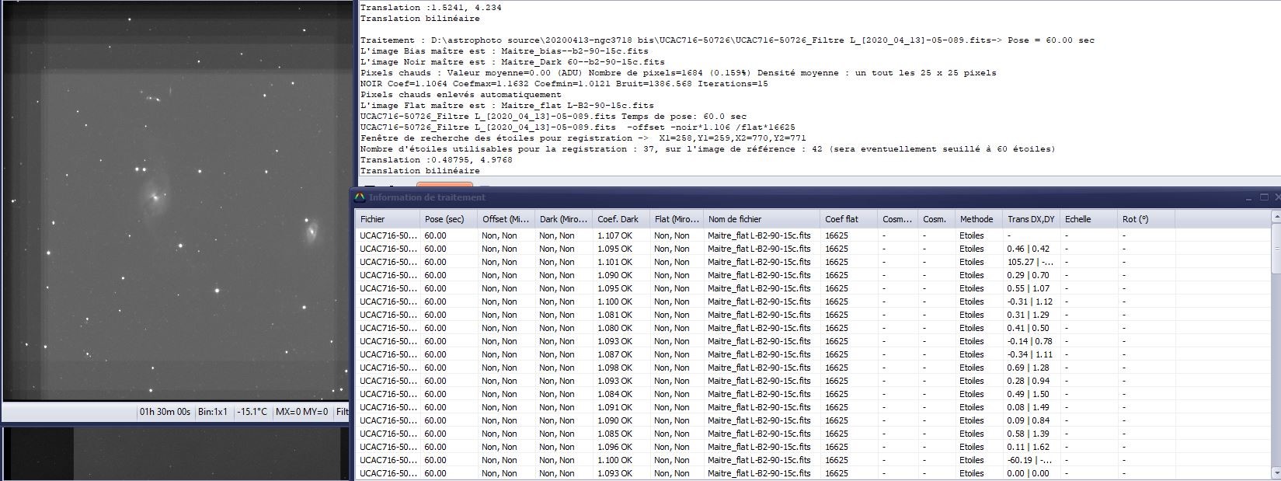Click the Coef. Dark column header
Viewport: 1281px width, 481px height.
click(x=620, y=219)
